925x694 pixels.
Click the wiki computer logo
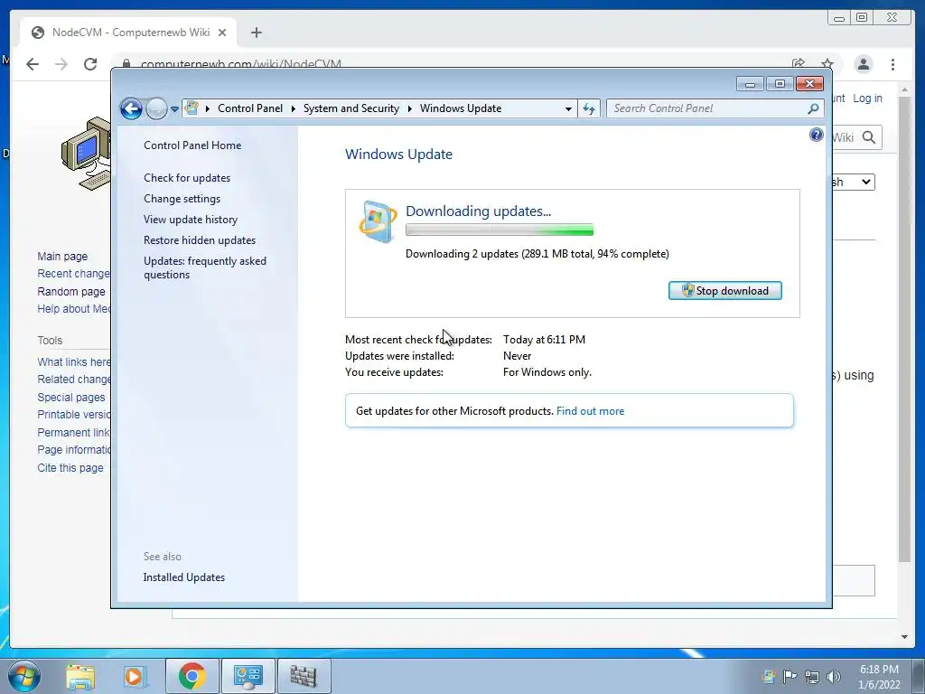(x=86, y=154)
